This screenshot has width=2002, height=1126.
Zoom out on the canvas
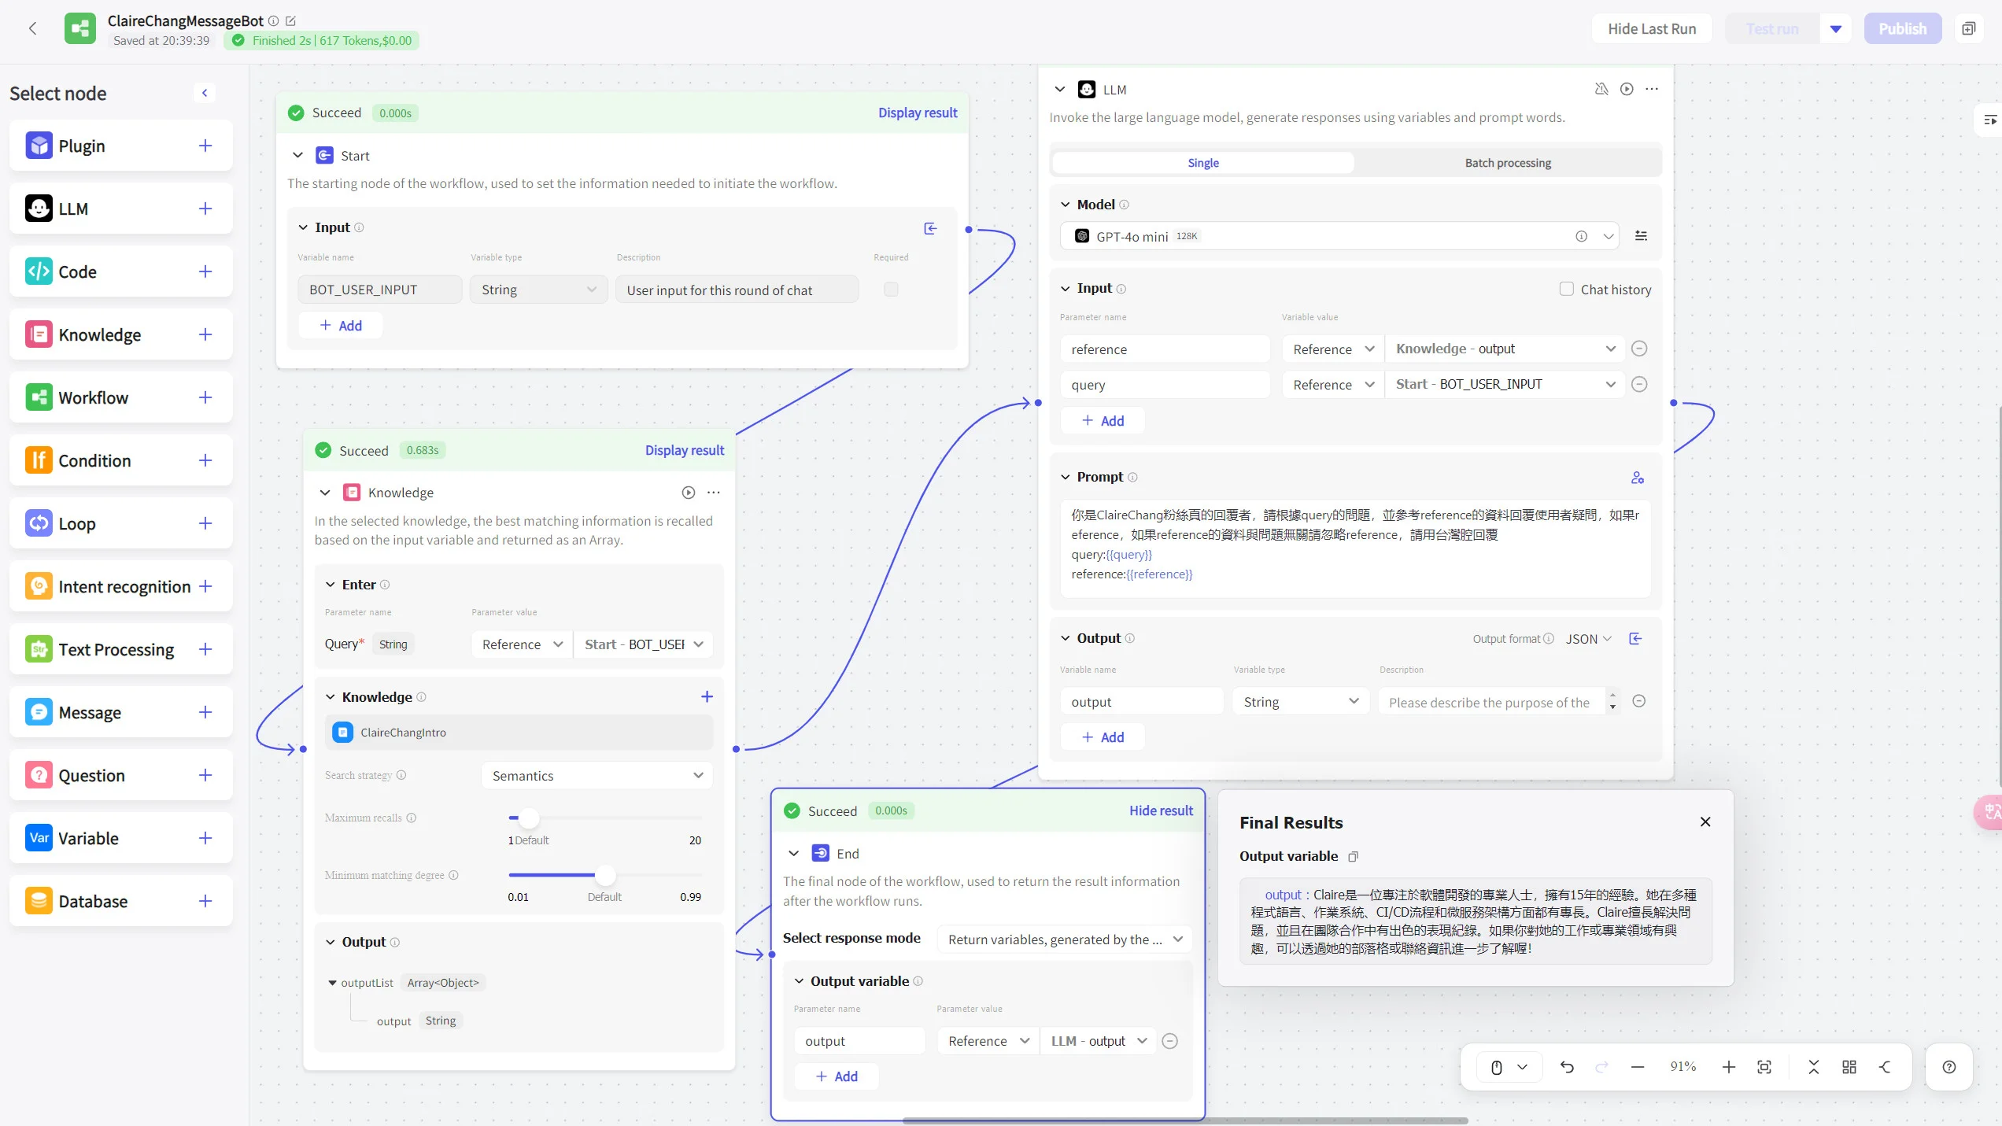tap(1638, 1067)
